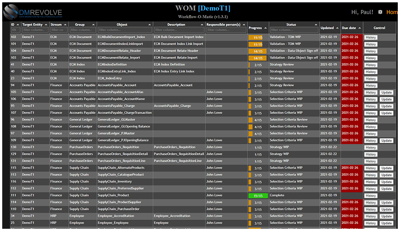
Task: Sort by the Progress column arrow
Action: pos(265,28)
